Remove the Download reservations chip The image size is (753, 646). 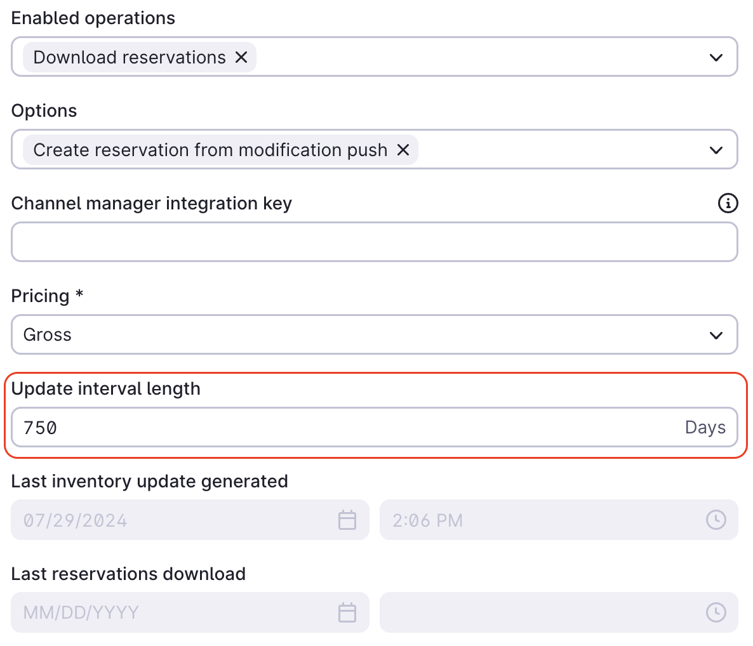(241, 58)
